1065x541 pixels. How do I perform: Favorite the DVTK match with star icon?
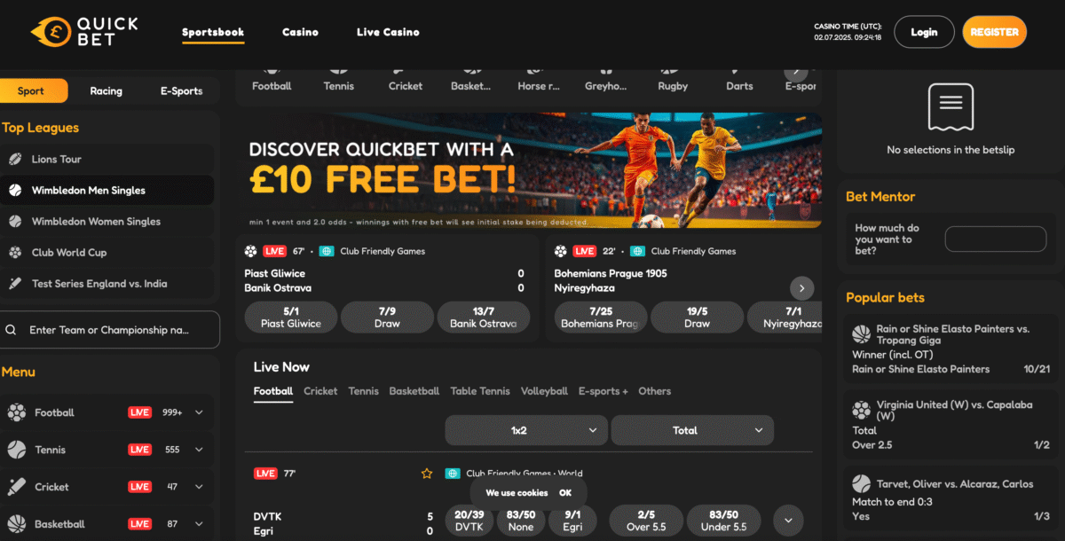pyautogui.click(x=427, y=474)
